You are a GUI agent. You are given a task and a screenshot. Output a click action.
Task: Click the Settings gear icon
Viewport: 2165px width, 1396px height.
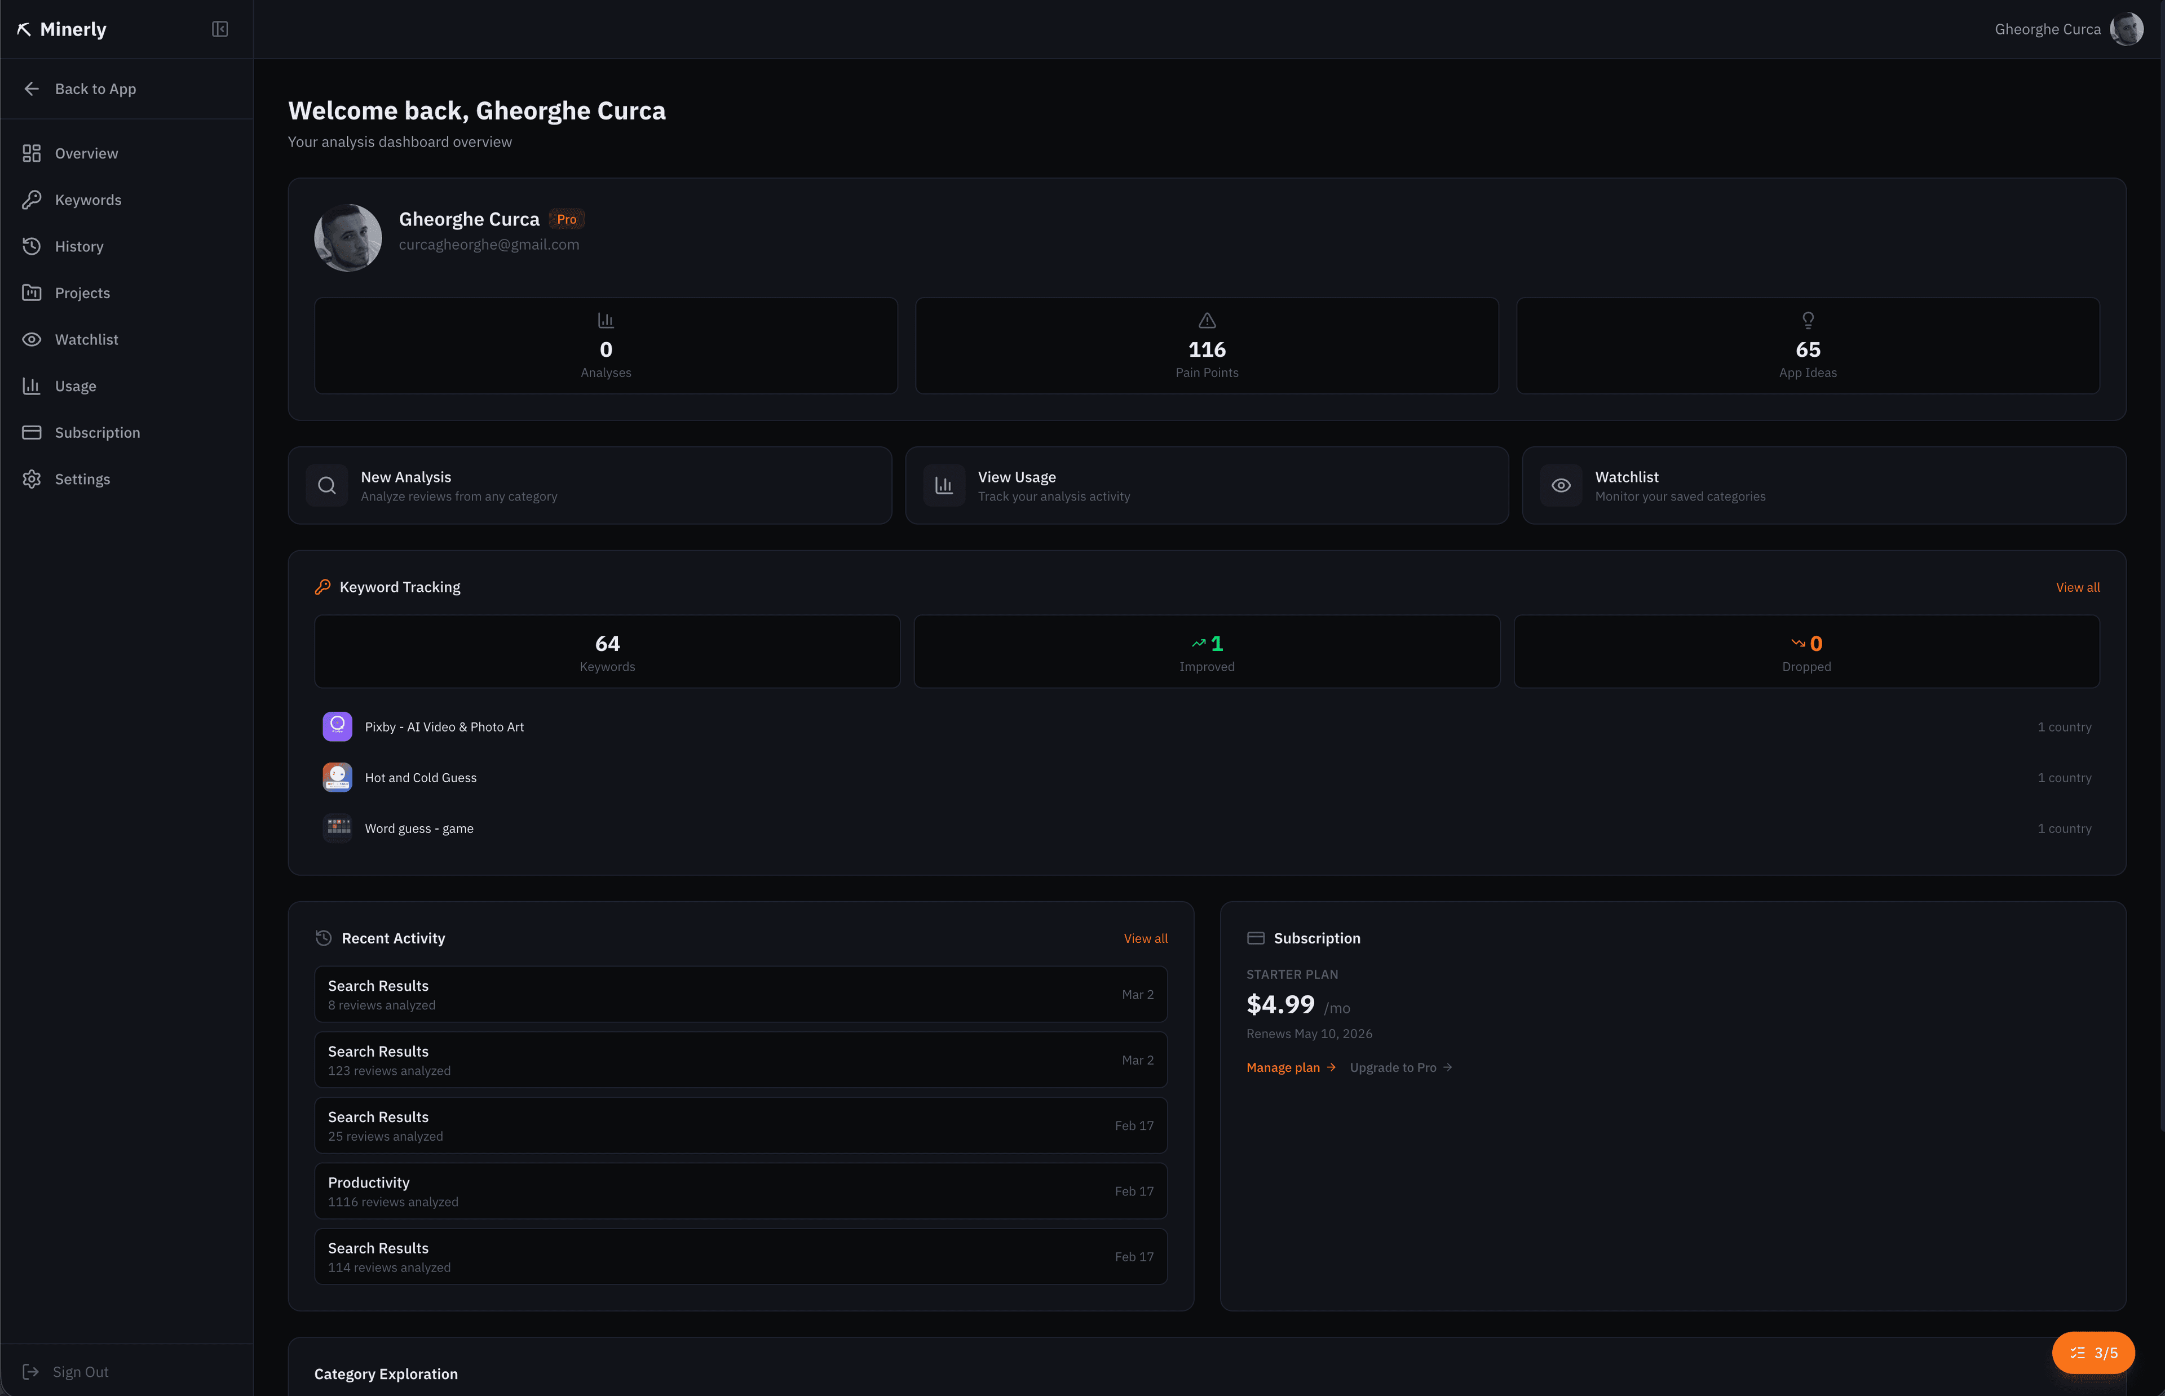coord(32,478)
